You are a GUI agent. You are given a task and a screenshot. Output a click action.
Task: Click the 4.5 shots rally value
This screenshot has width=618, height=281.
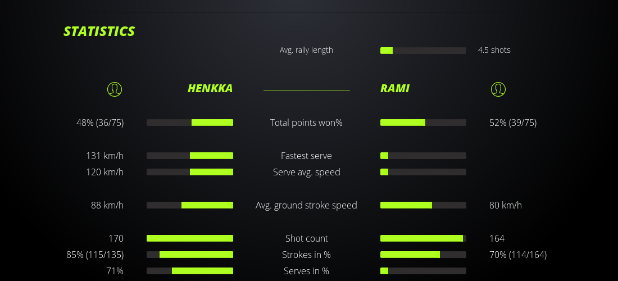[494, 50]
